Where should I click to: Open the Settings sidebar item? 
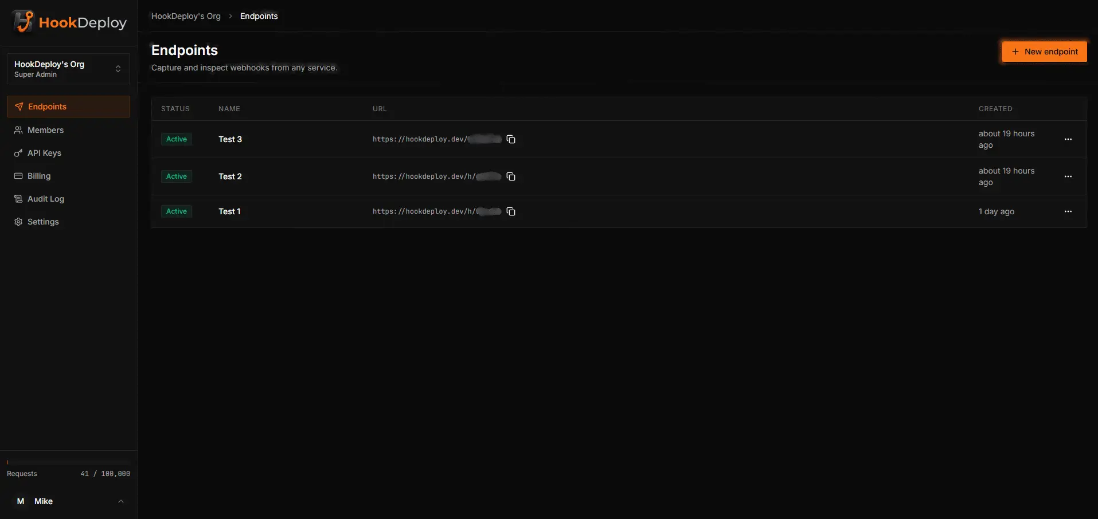pyautogui.click(x=68, y=222)
